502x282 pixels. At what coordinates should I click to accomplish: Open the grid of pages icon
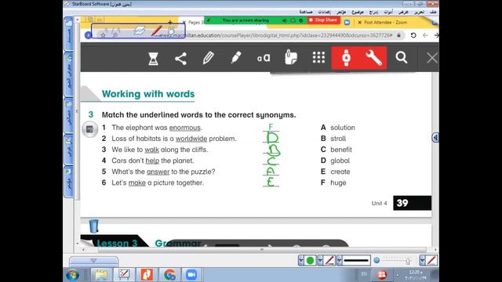(x=318, y=58)
